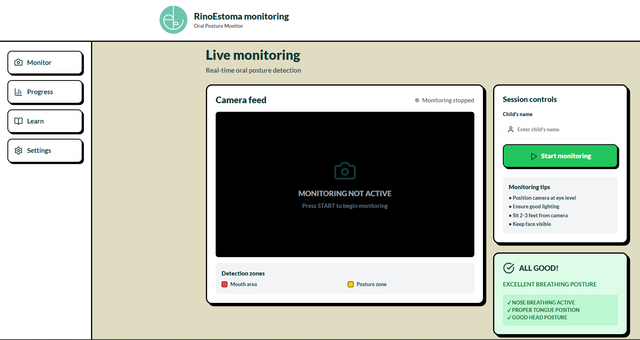Go to the Progress page
The width and height of the screenshot is (640, 340).
click(45, 92)
